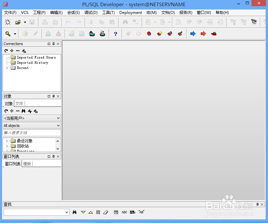Expand the Recent connections folder
The height and width of the screenshot is (223, 268).
coord(7,68)
